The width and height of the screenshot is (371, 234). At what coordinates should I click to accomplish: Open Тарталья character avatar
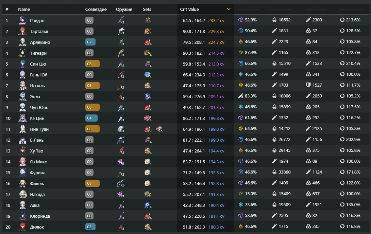(x=23, y=31)
